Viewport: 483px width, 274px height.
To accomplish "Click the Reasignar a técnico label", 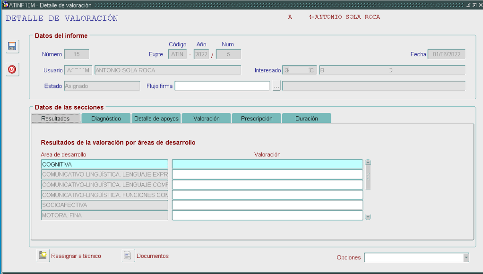I will tap(76, 256).
